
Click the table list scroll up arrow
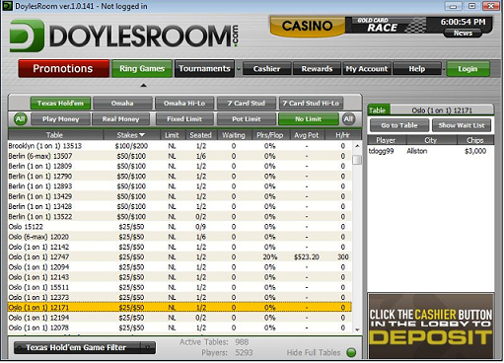click(x=357, y=145)
